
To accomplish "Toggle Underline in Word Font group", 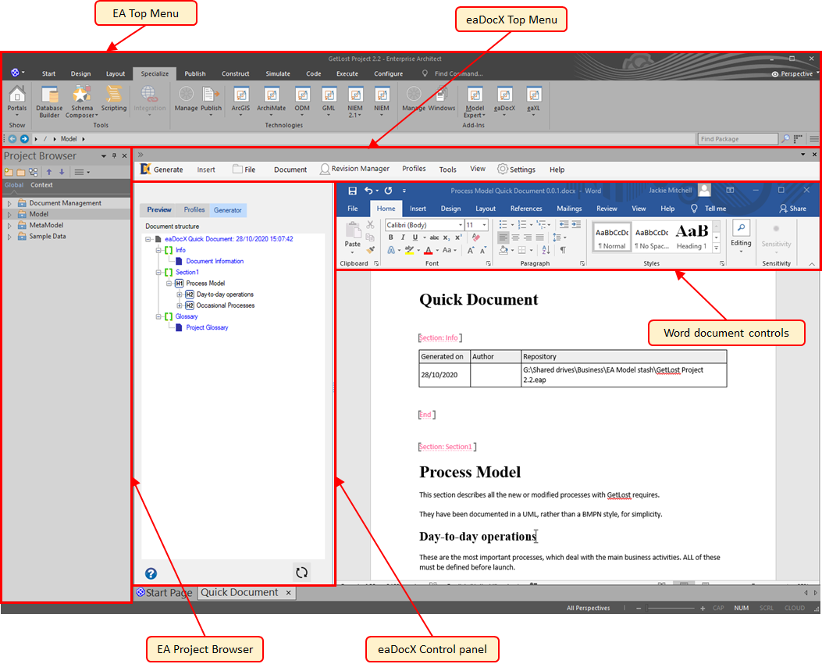I will tap(415, 237).
